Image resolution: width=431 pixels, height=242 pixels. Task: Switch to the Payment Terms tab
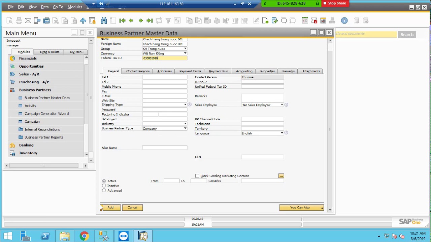[190, 71]
